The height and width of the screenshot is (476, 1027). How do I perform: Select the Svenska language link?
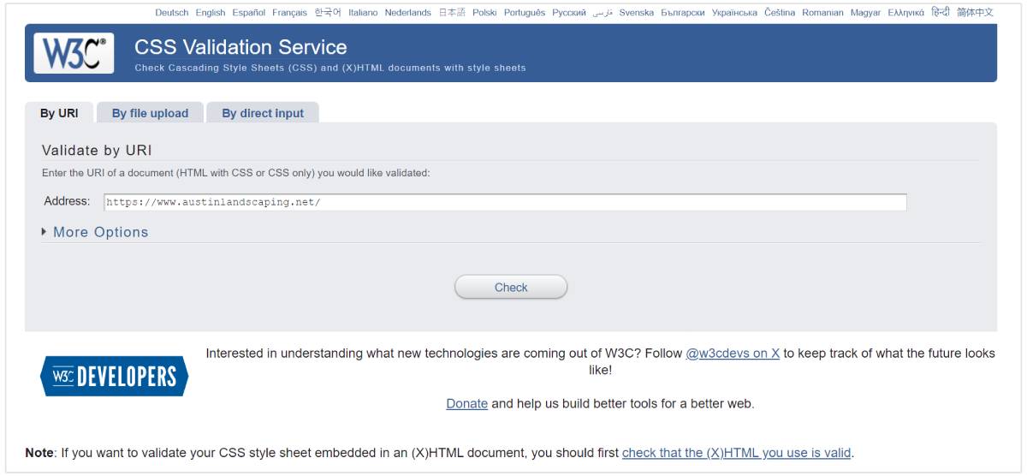coord(637,13)
